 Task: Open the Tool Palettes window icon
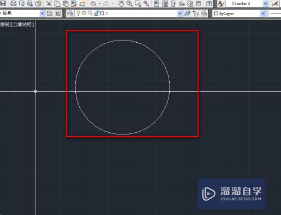click(173, 3)
